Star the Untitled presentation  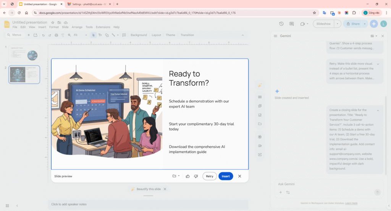click(x=53, y=22)
